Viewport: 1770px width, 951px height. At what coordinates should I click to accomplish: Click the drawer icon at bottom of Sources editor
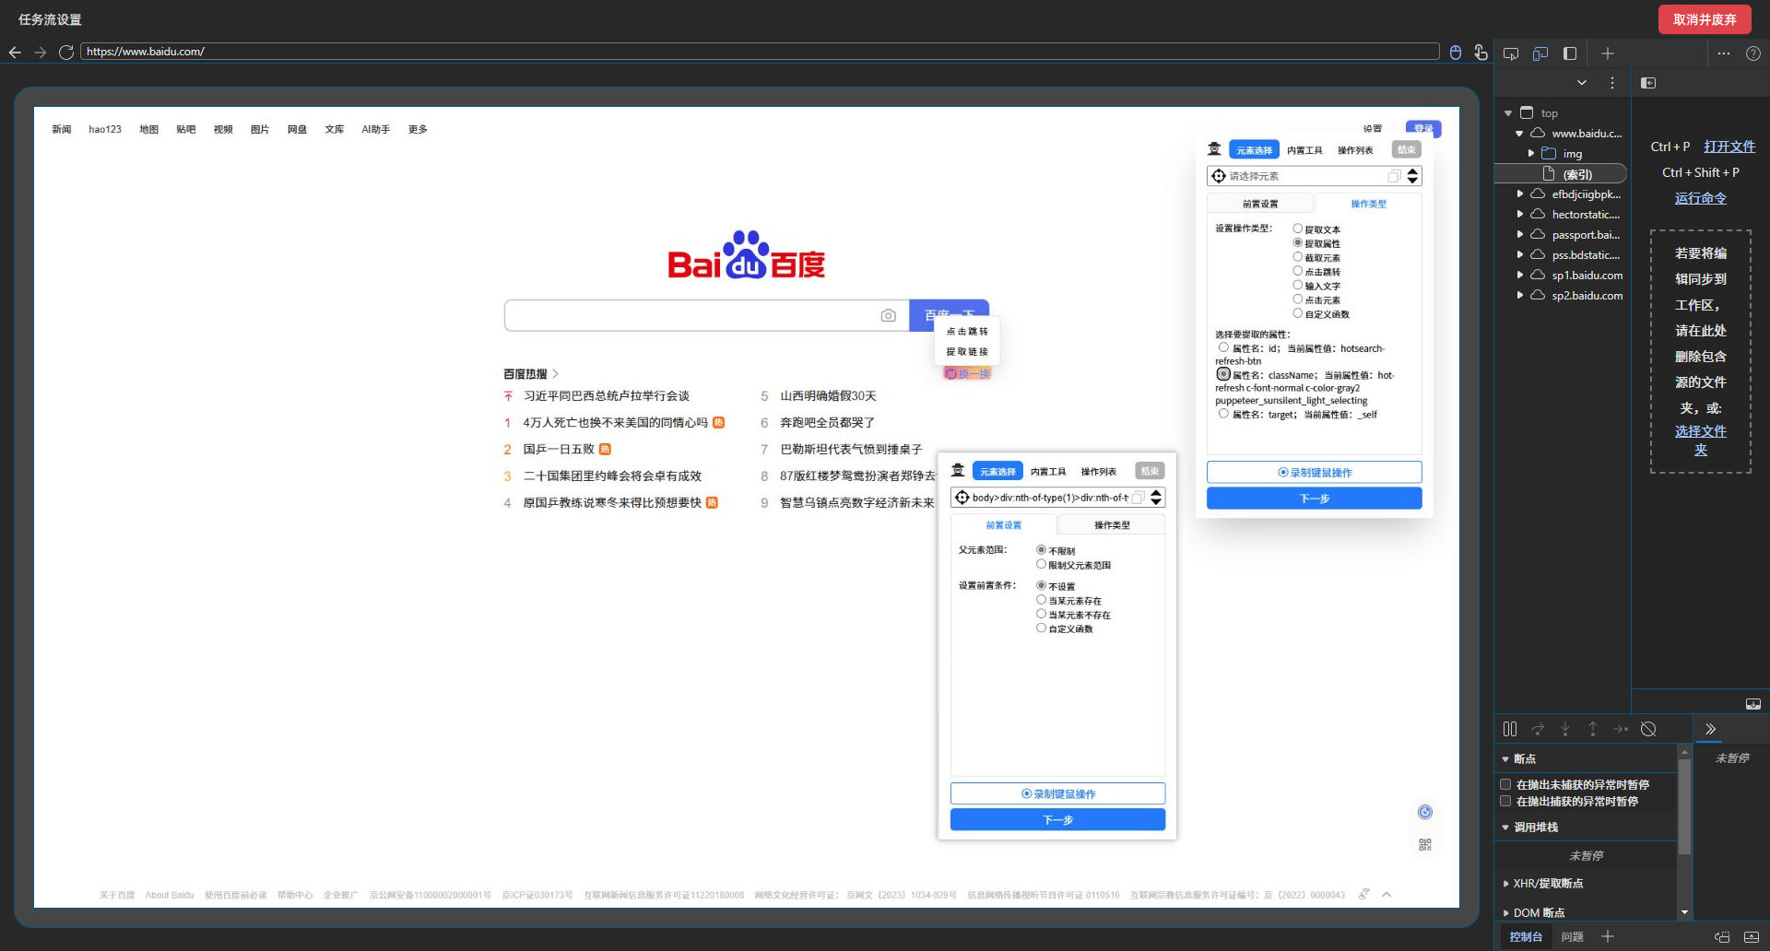pyautogui.click(x=1753, y=704)
